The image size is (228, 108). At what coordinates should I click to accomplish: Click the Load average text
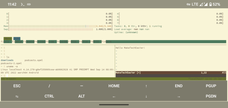coord(132,29)
